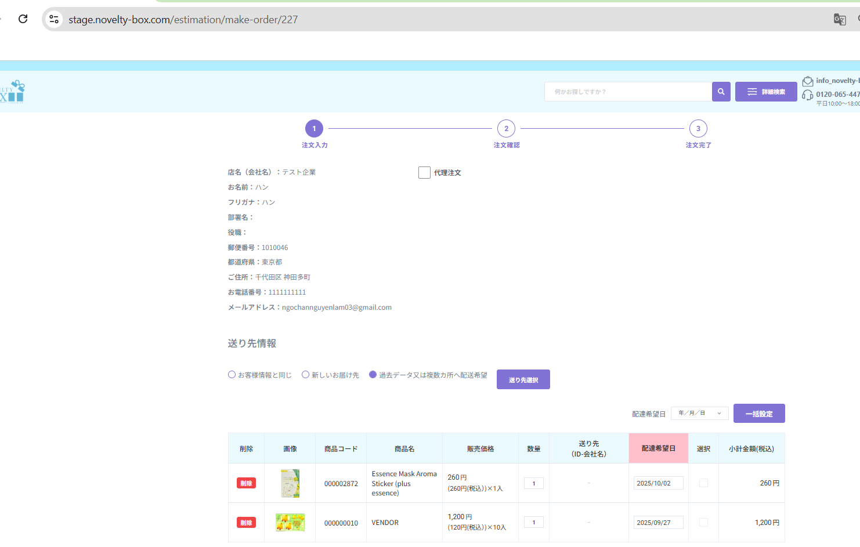Click the magnifier search button
This screenshot has height=547, width=860.
(721, 92)
